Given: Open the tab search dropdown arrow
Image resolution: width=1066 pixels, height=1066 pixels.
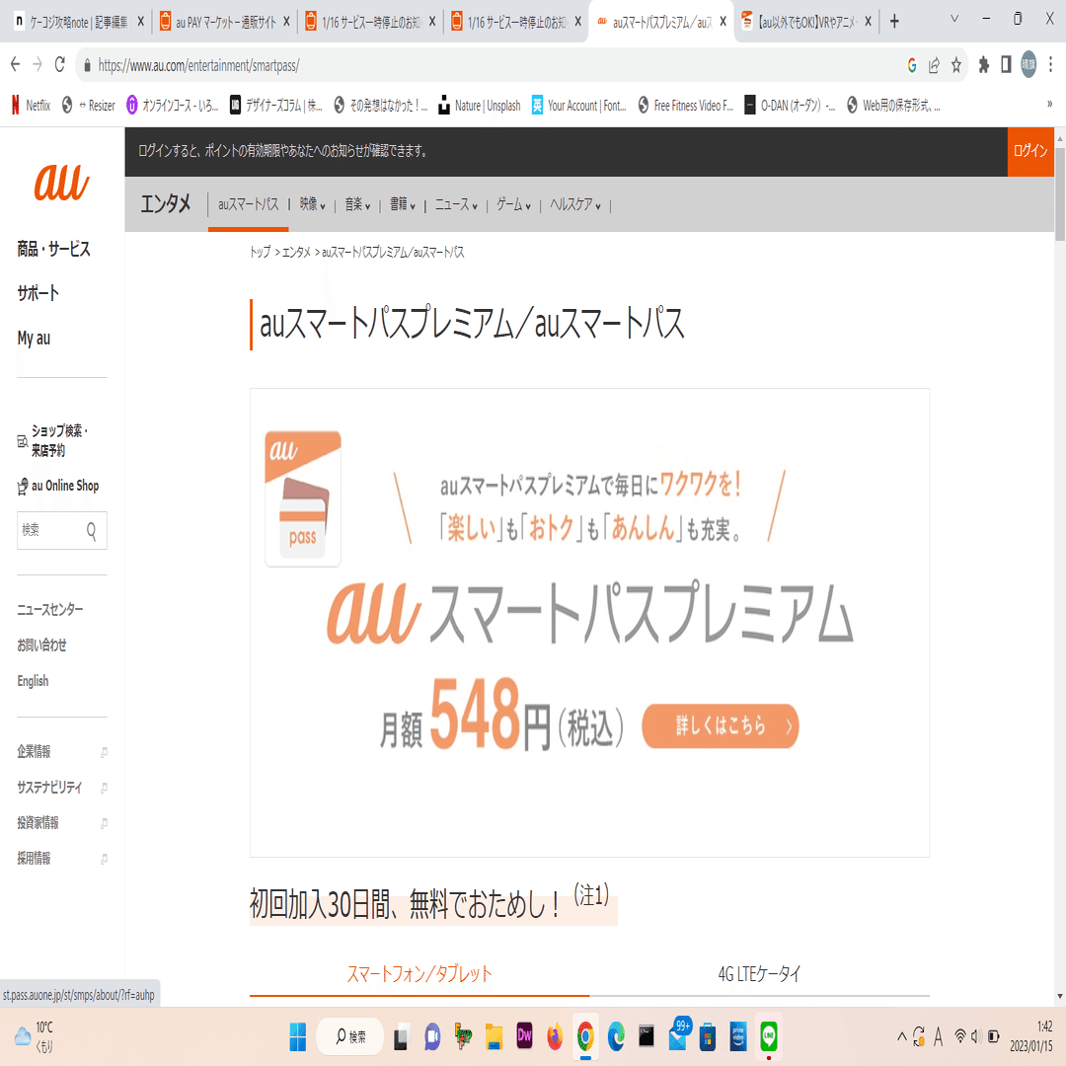Looking at the screenshot, I should click(x=953, y=19).
